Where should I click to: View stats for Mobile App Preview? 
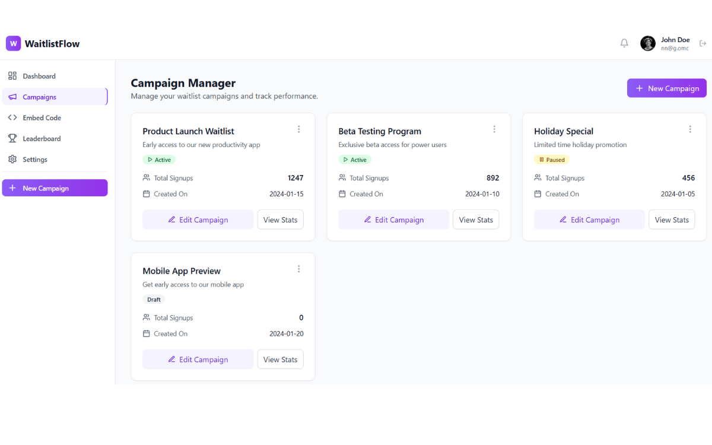(280, 360)
